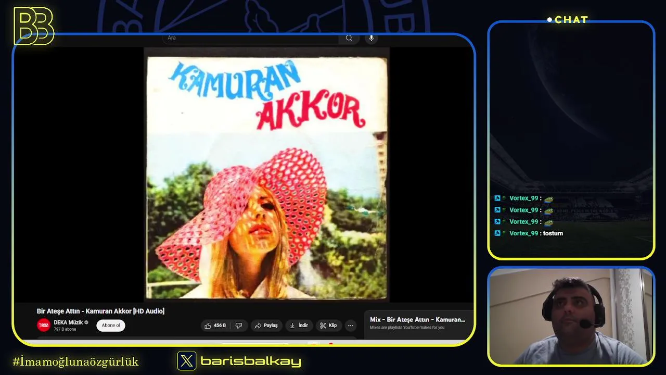Download the video with İndir button
The width and height of the screenshot is (666, 375).
[x=299, y=326]
